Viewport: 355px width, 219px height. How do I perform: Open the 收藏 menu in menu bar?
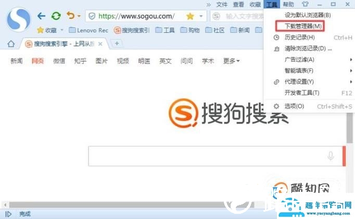(255, 5)
